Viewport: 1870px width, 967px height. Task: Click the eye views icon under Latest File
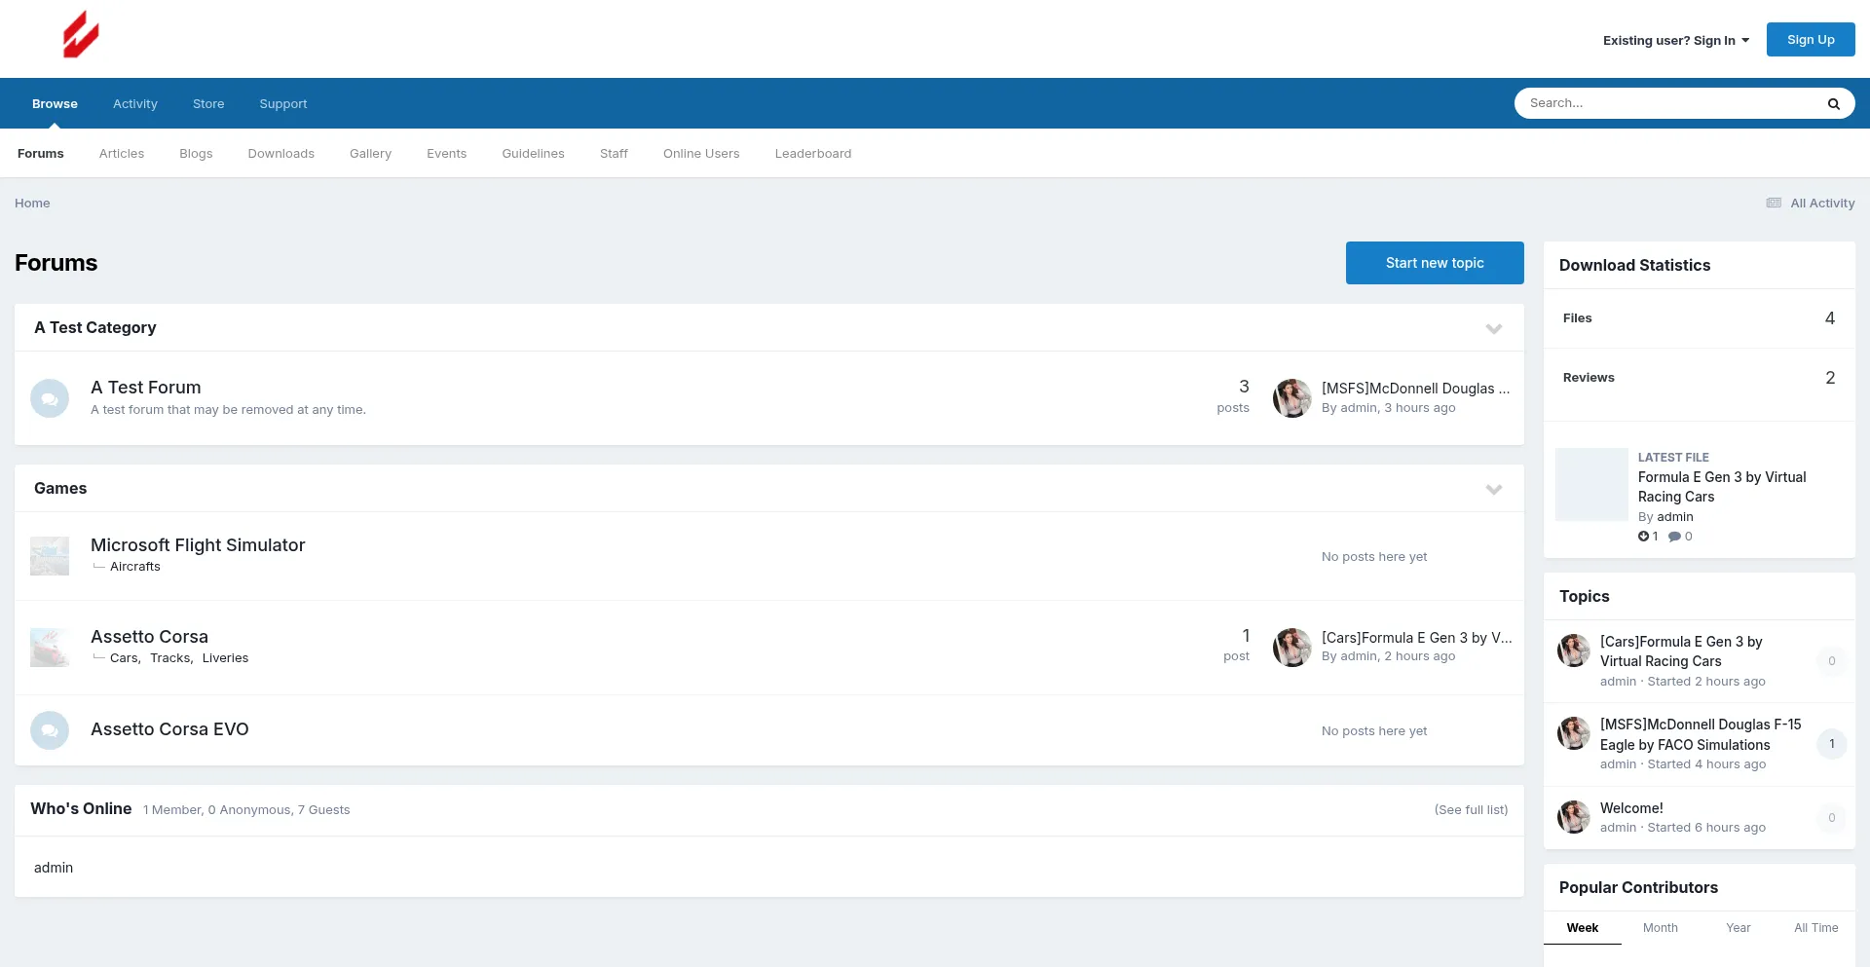1643,536
